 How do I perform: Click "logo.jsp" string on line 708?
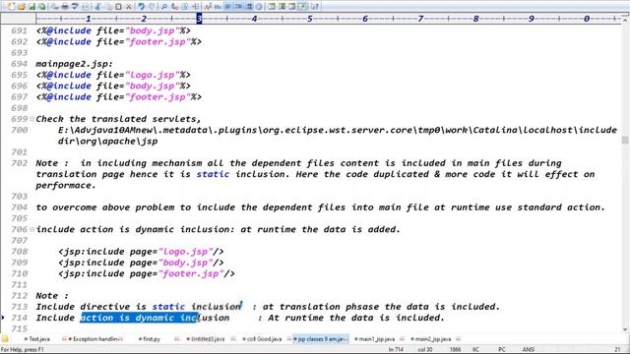pos(185,252)
